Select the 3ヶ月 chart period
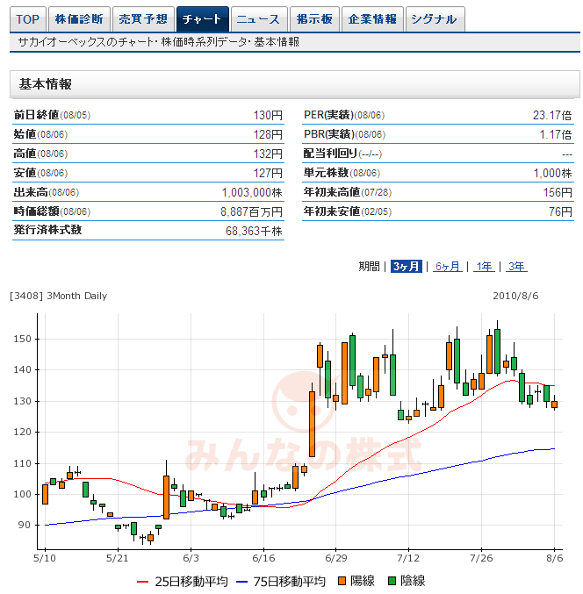Image resolution: width=583 pixels, height=594 pixels. point(407,267)
